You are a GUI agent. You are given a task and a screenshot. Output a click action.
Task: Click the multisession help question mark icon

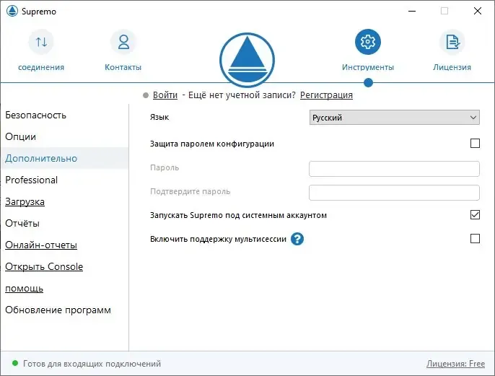(297, 239)
